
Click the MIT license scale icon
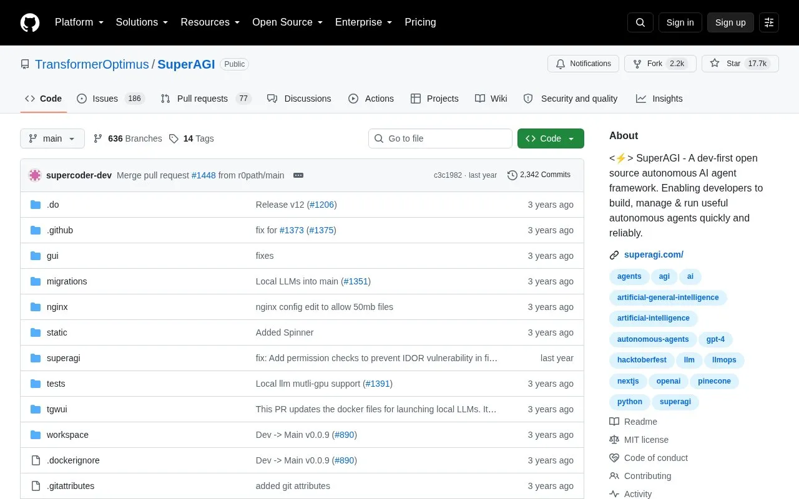614,440
